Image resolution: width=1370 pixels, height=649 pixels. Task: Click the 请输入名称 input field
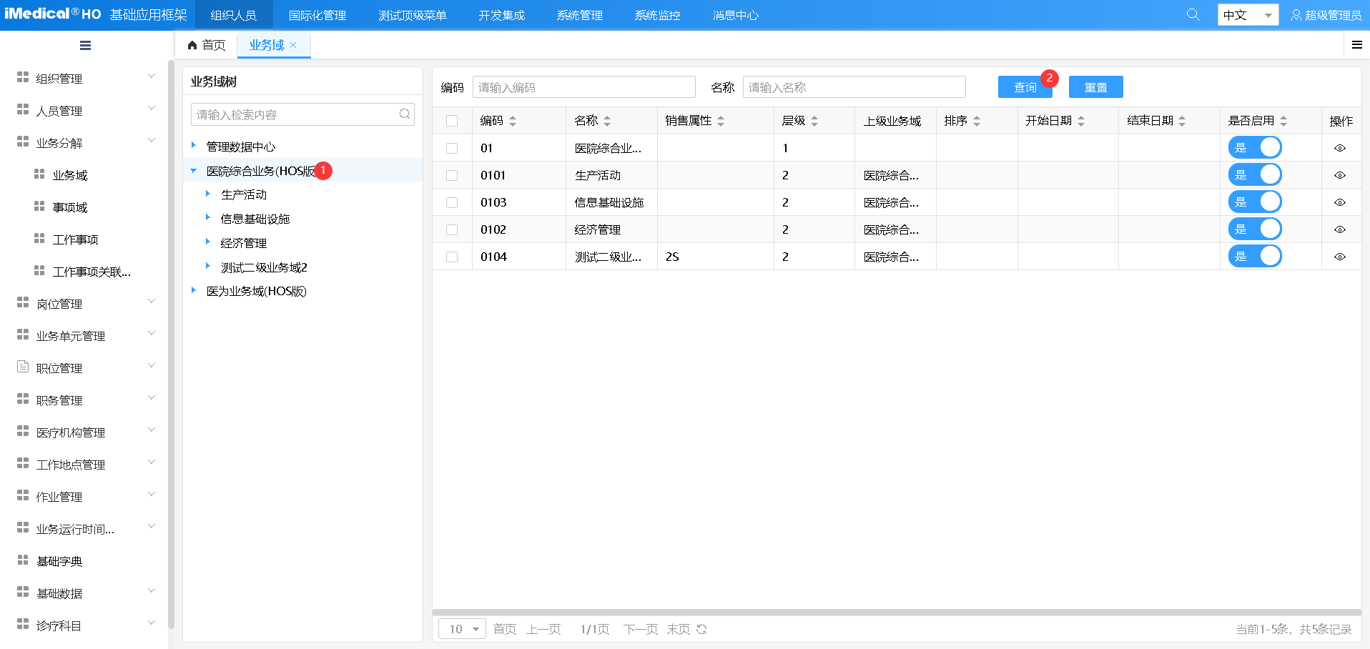coord(853,86)
